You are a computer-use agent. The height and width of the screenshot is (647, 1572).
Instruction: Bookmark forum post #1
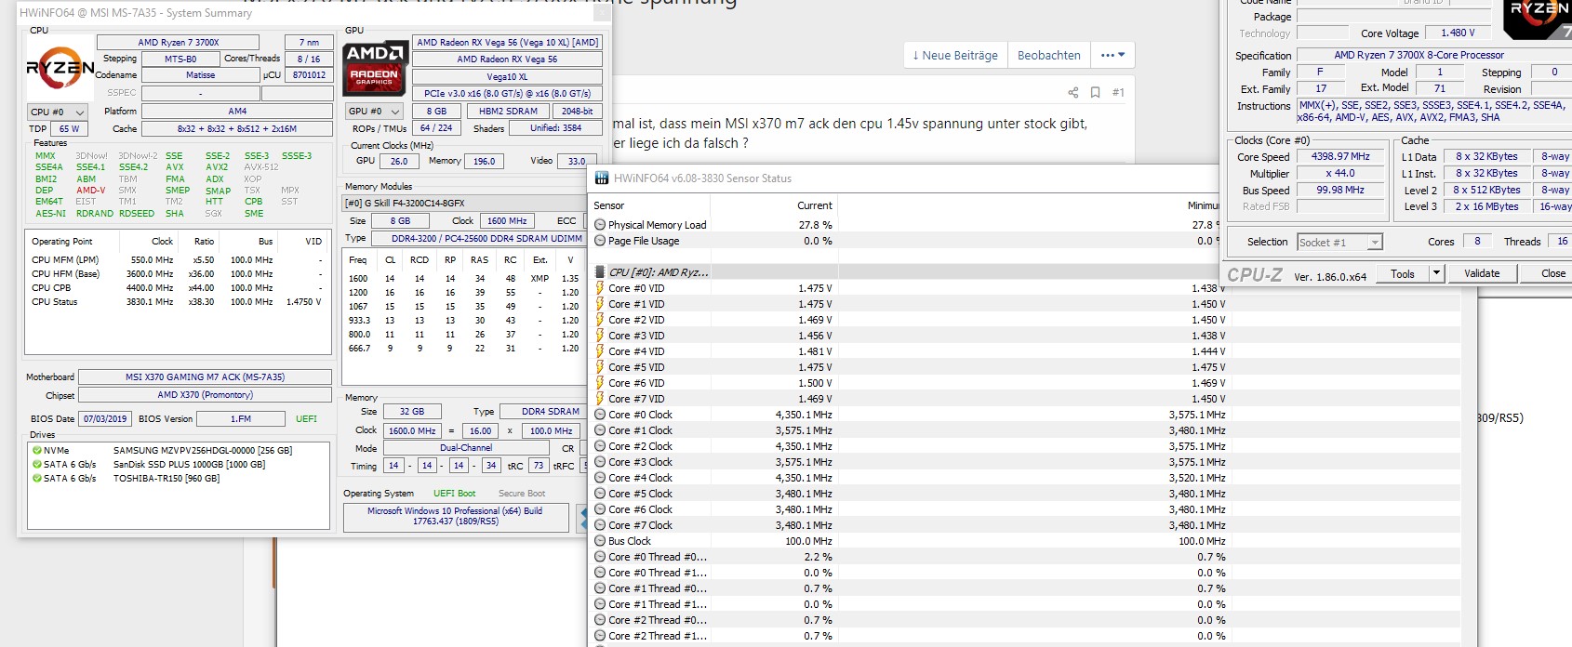pos(1095,92)
